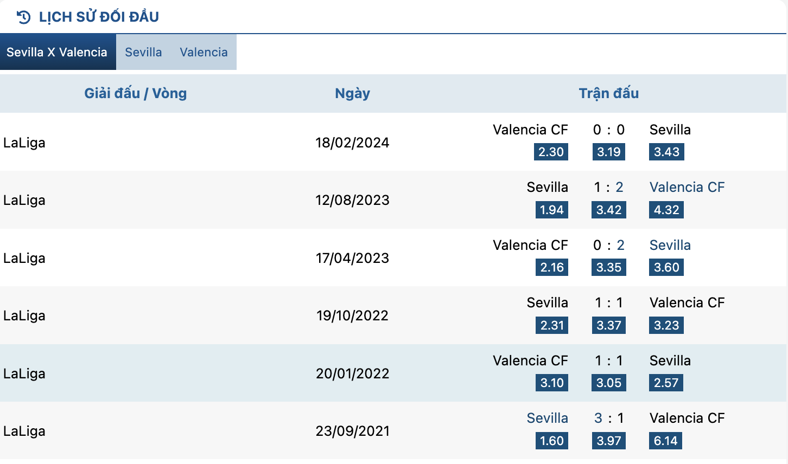The width and height of the screenshot is (788, 464).
Task: Click the 3.42 draw odds badge
Action: click(x=608, y=210)
